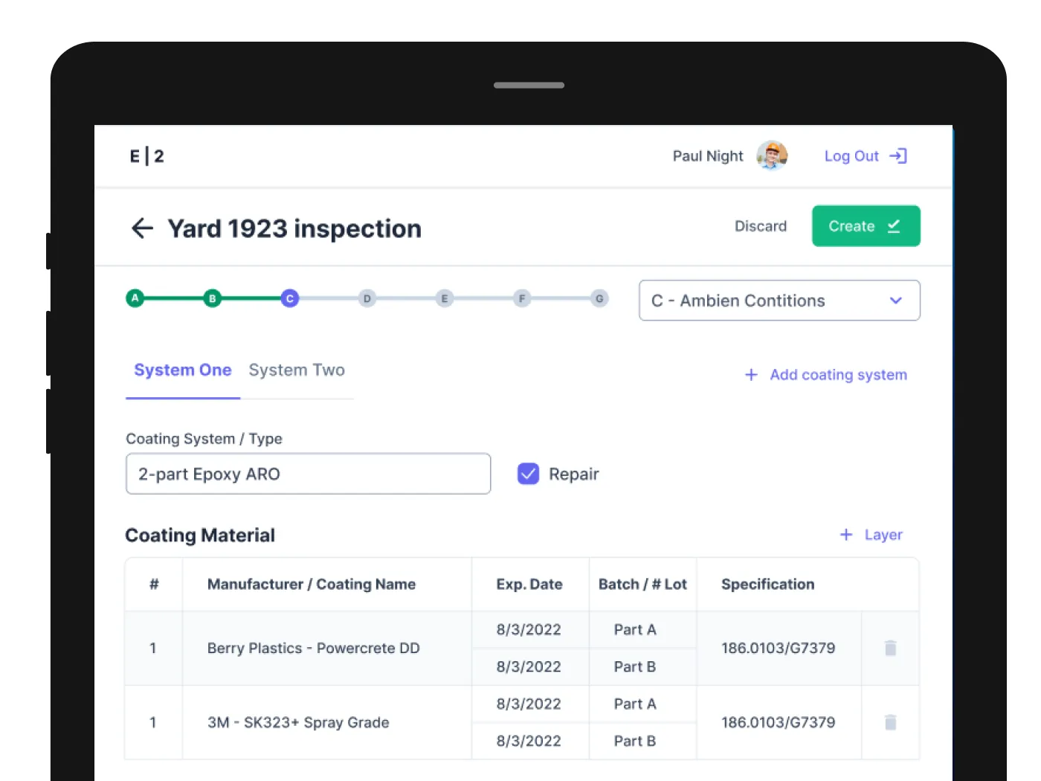Click the plus icon to add Layer
The width and height of the screenshot is (1041, 781).
(846, 535)
